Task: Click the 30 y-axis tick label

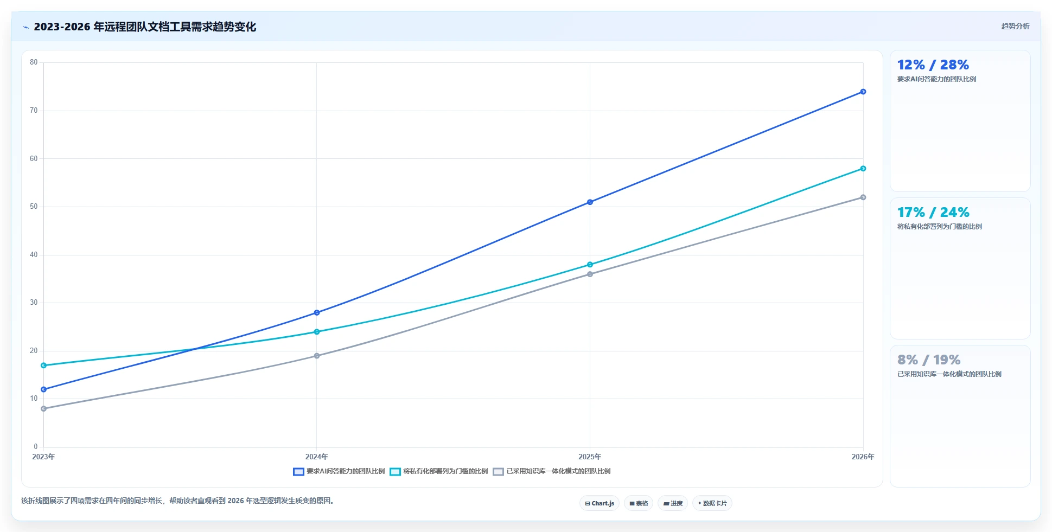Action: pos(34,303)
